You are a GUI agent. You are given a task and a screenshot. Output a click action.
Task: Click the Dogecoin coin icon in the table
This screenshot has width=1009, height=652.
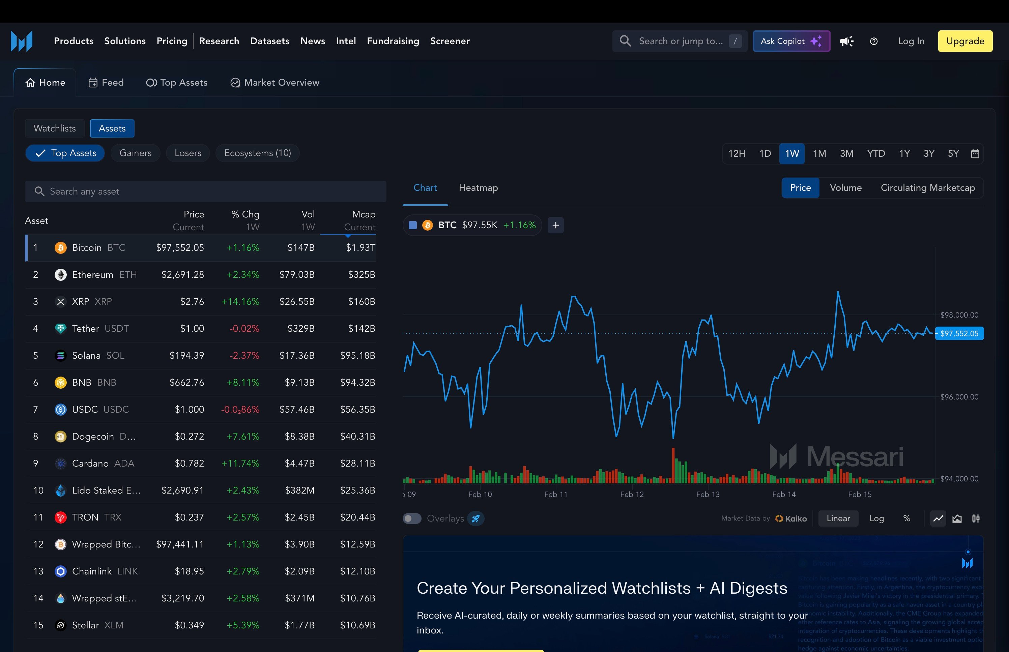point(61,437)
